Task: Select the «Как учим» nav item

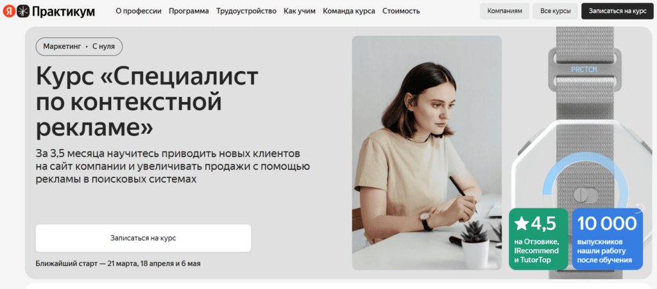Action: (300, 12)
